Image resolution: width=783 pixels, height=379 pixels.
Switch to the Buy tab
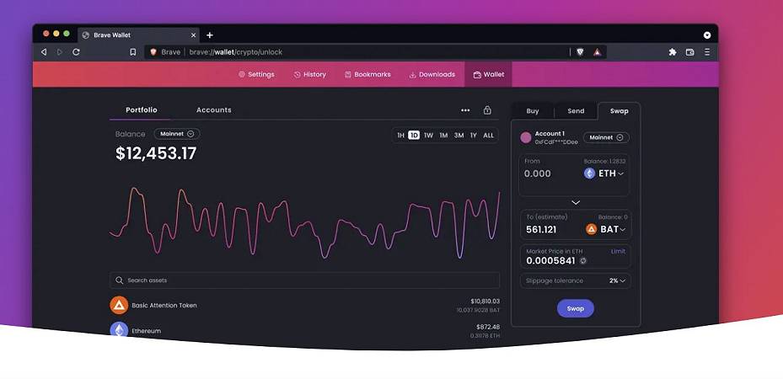(x=533, y=111)
